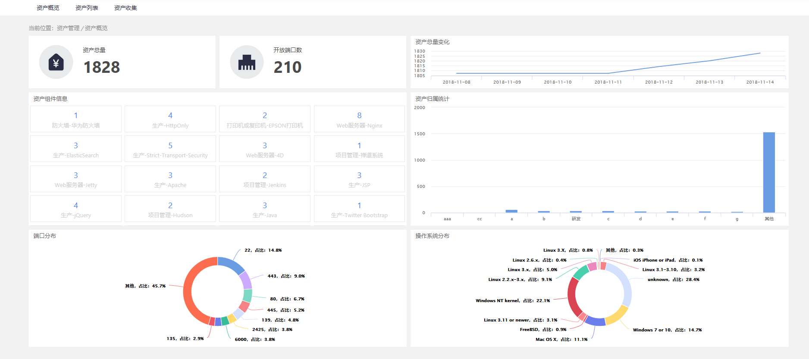Click the 防火墙-华为防火墙 component card
The image size is (809, 359).
point(76,119)
